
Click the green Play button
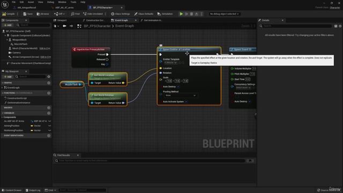181,14
